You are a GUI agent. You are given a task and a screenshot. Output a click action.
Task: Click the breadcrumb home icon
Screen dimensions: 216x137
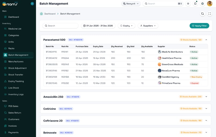[41, 14]
